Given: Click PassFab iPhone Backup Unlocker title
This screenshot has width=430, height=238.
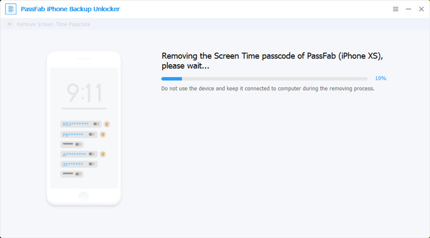Looking at the screenshot, I should pos(70,9).
